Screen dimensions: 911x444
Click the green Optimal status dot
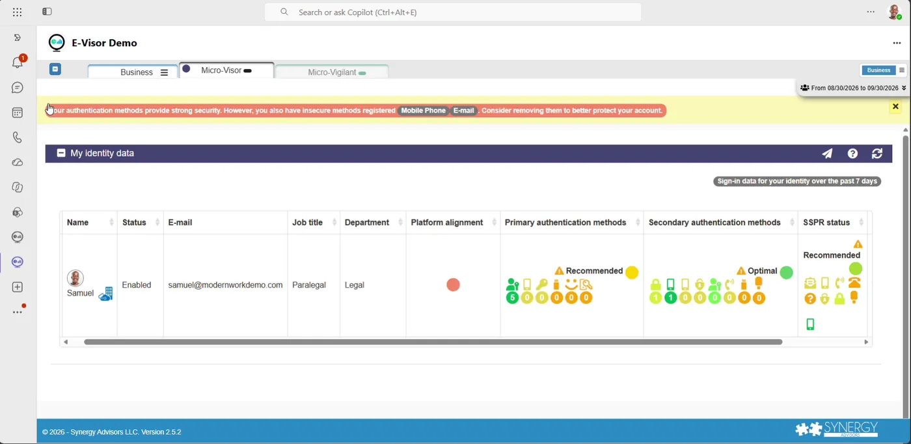(x=787, y=272)
